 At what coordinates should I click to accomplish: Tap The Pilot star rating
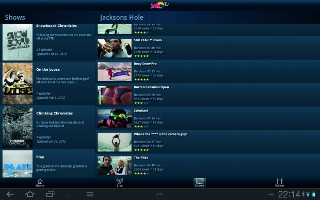click(141, 174)
